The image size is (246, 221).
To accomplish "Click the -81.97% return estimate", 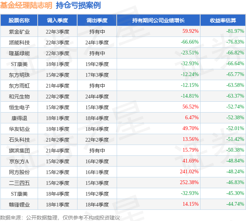I will point(235,31).
